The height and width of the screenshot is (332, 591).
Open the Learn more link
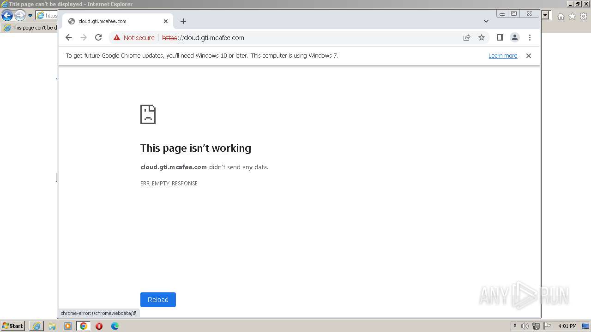tap(503, 56)
